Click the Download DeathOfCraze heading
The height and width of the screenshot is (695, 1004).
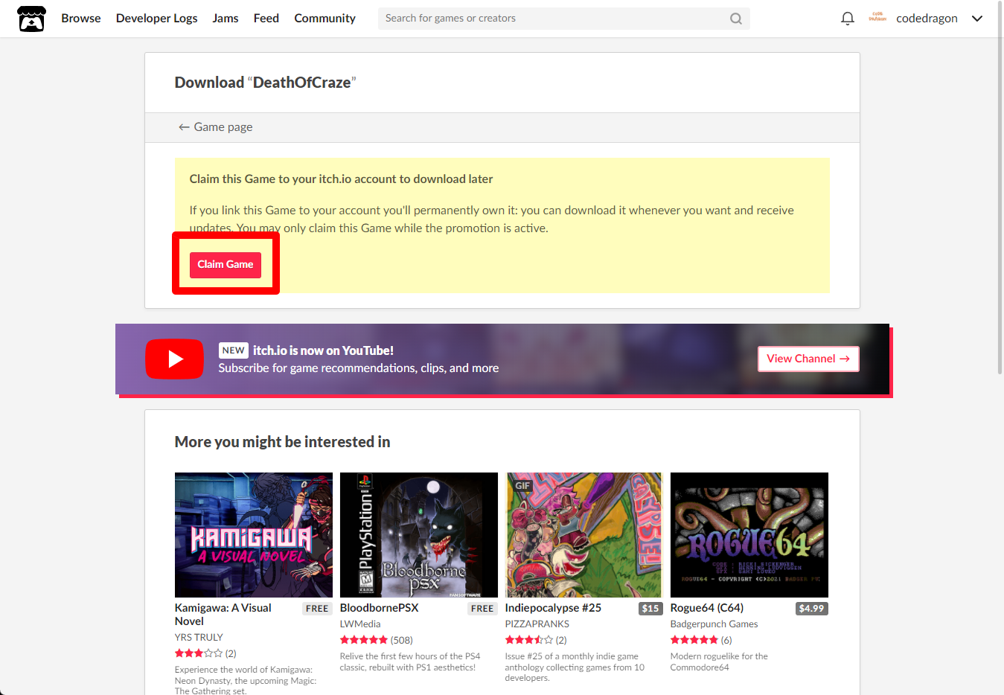pos(266,83)
